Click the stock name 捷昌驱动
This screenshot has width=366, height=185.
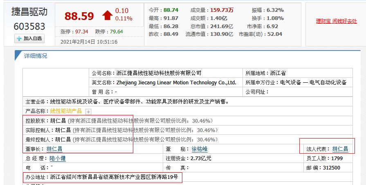(29, 12)
